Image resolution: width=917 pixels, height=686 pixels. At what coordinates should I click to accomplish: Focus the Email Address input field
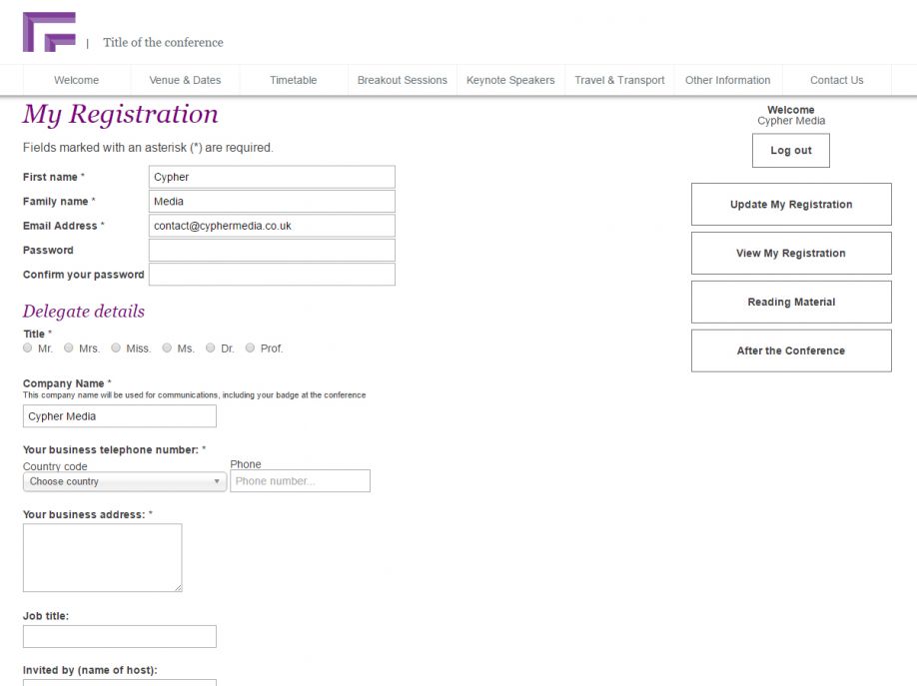click(271, 226)
